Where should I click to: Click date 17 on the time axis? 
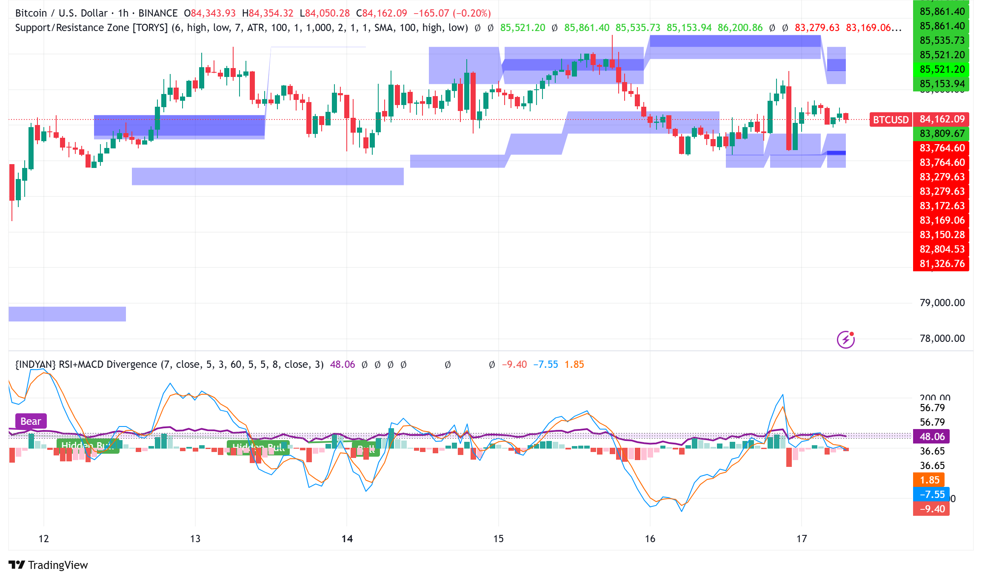(802, 539)
